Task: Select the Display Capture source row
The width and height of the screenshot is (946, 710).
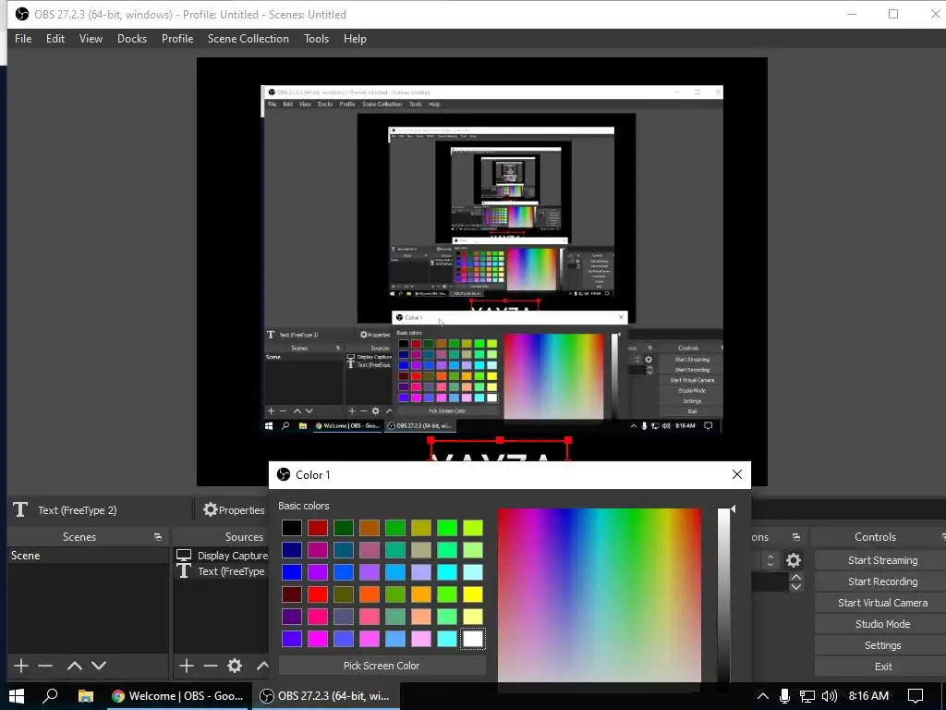Action: coord(221,556)
